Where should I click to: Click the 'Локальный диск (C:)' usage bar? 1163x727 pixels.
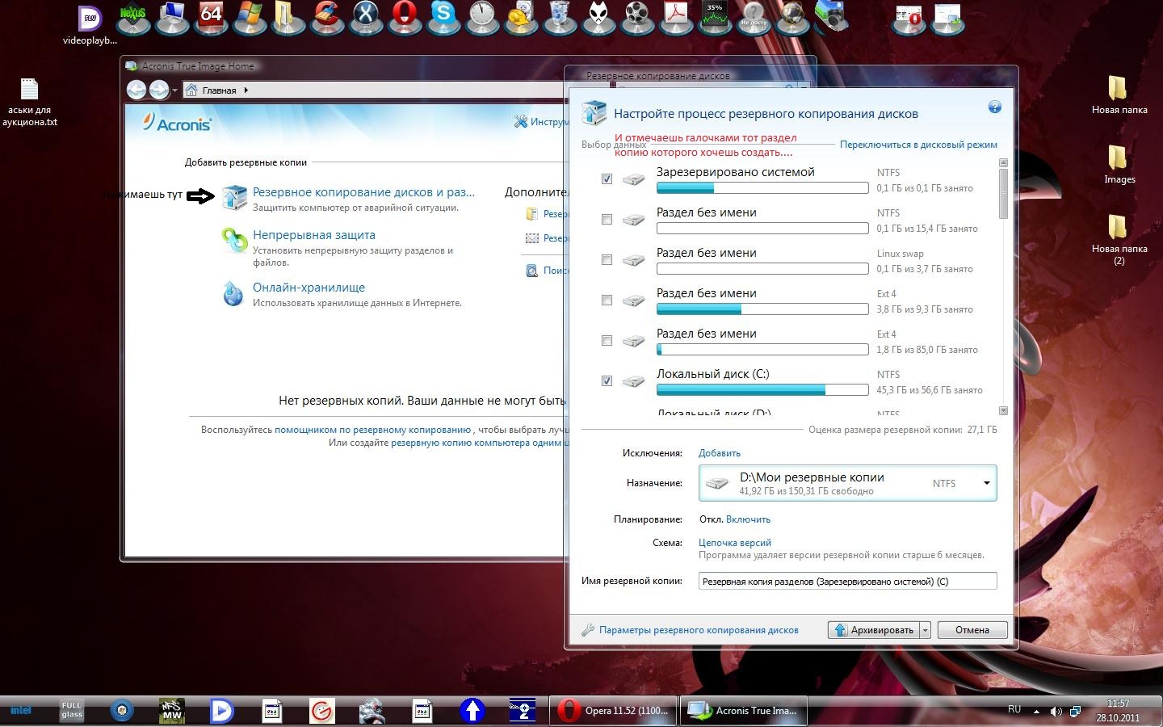[x=762, y=390]
